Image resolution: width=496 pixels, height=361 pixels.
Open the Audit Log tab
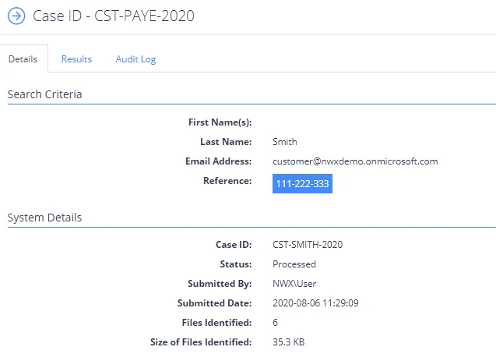(x=135, y=59)
